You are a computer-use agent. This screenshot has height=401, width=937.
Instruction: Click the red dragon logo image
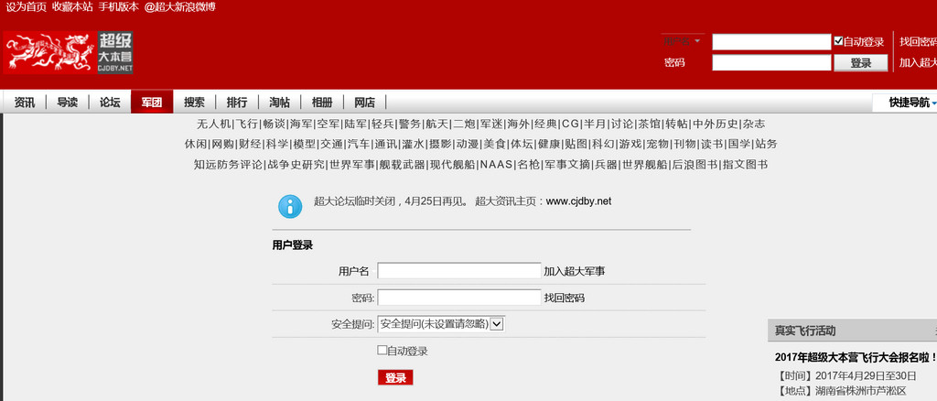pos(48,52)
